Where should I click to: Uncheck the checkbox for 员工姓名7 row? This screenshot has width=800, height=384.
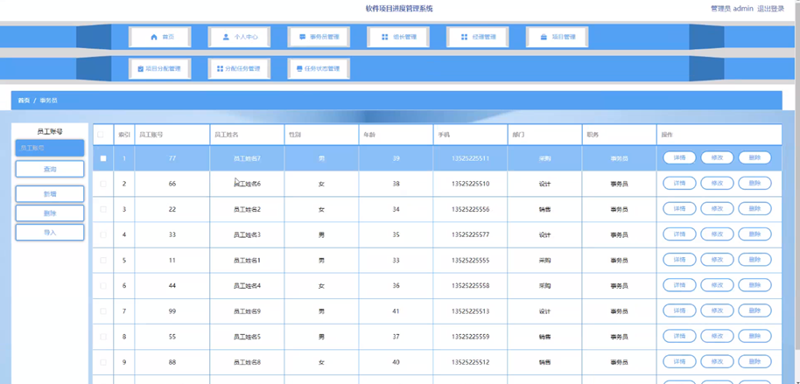(x=103, y=158)
